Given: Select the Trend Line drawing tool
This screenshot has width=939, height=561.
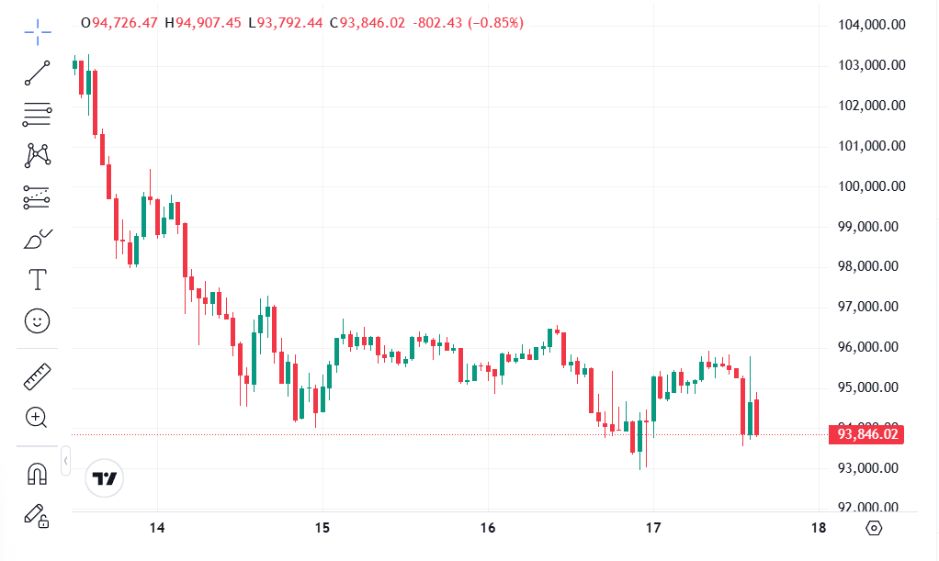Looking at the screenshot, I should [37, 73].
